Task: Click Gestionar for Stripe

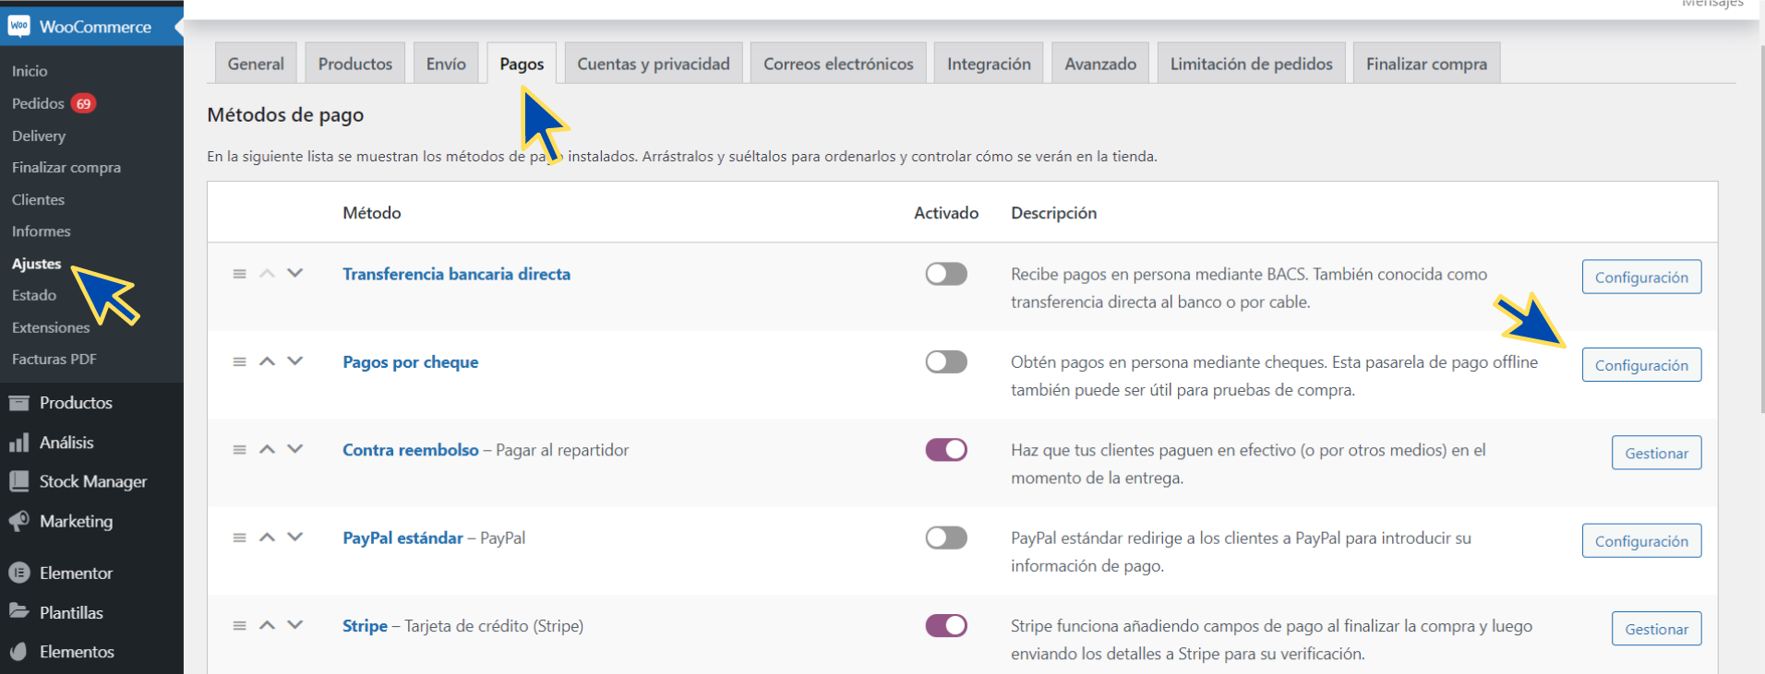Action: [x=1656, y=629]
